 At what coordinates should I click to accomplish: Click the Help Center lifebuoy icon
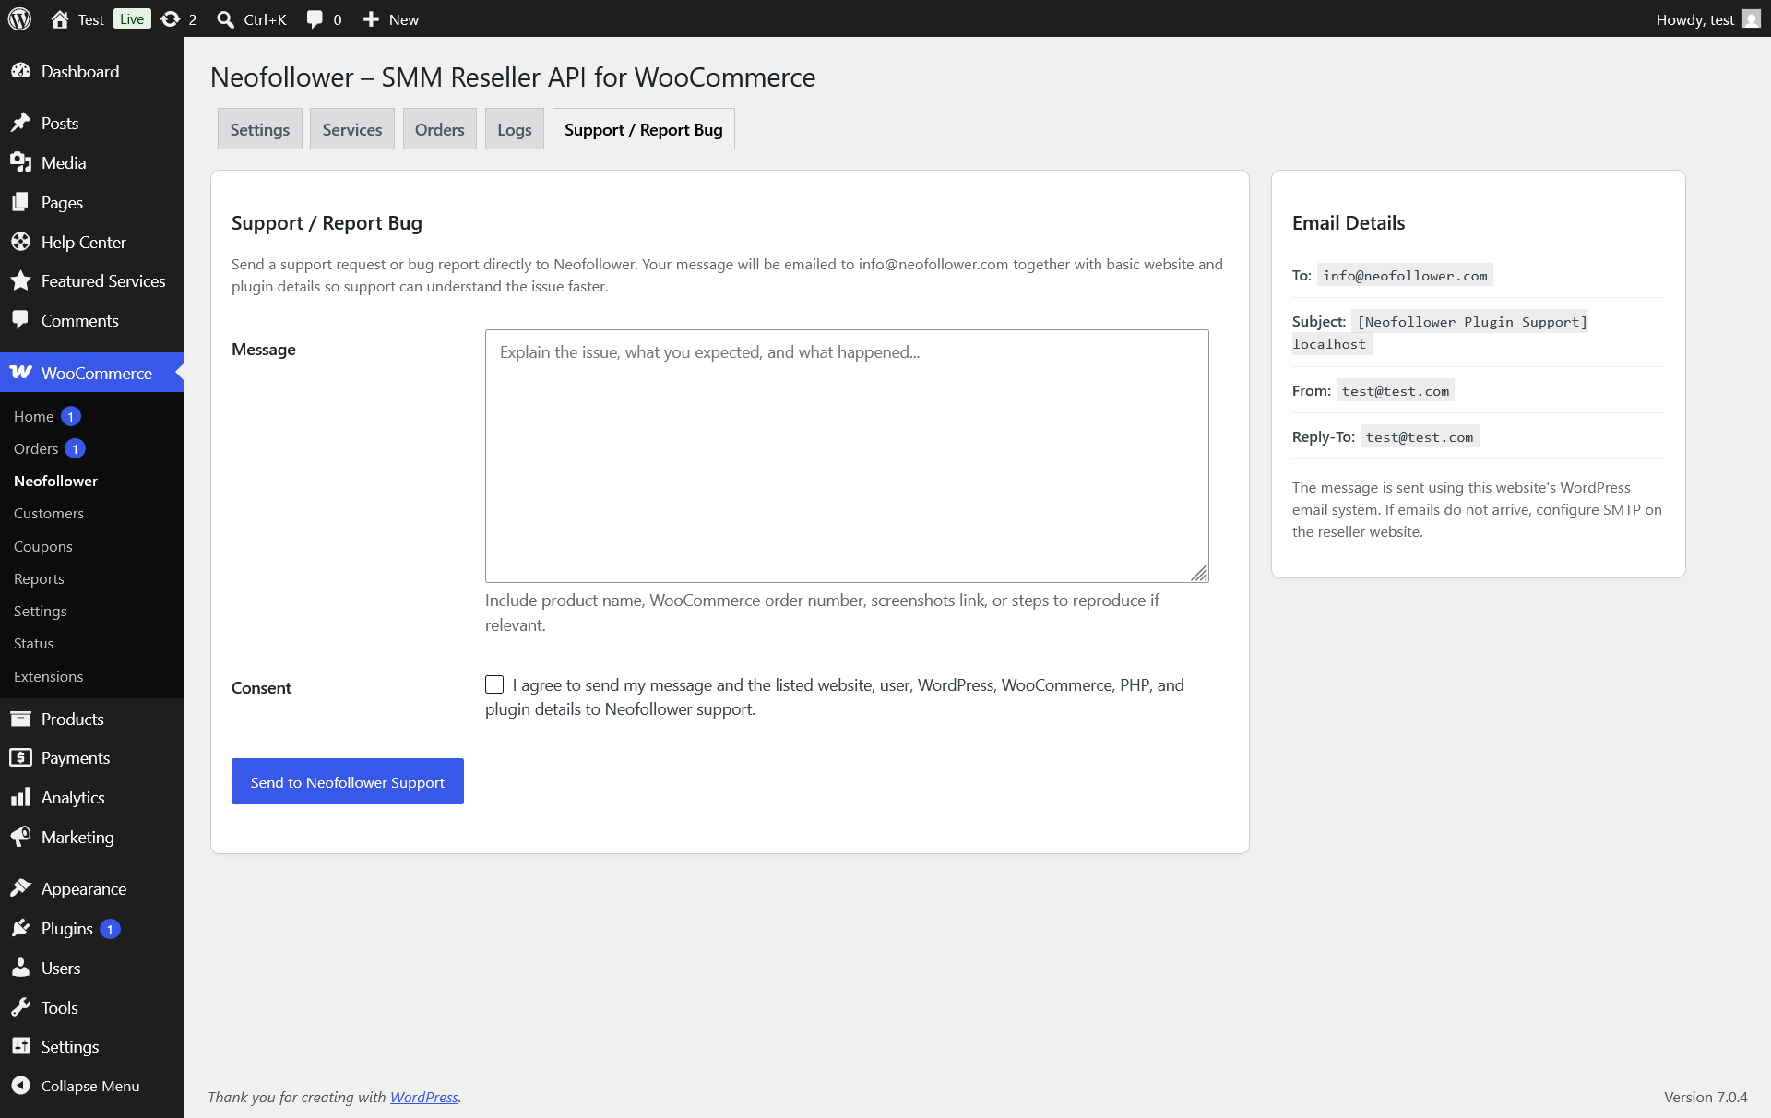click(20, 242)
